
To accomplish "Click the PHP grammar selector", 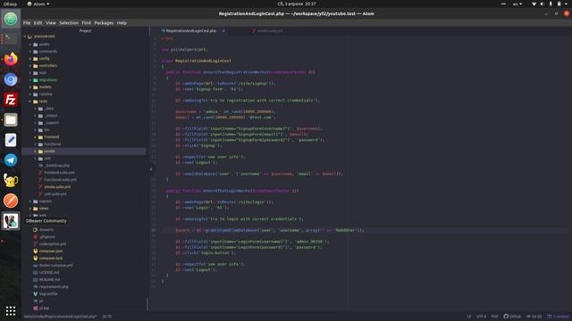I will (494, 317).
